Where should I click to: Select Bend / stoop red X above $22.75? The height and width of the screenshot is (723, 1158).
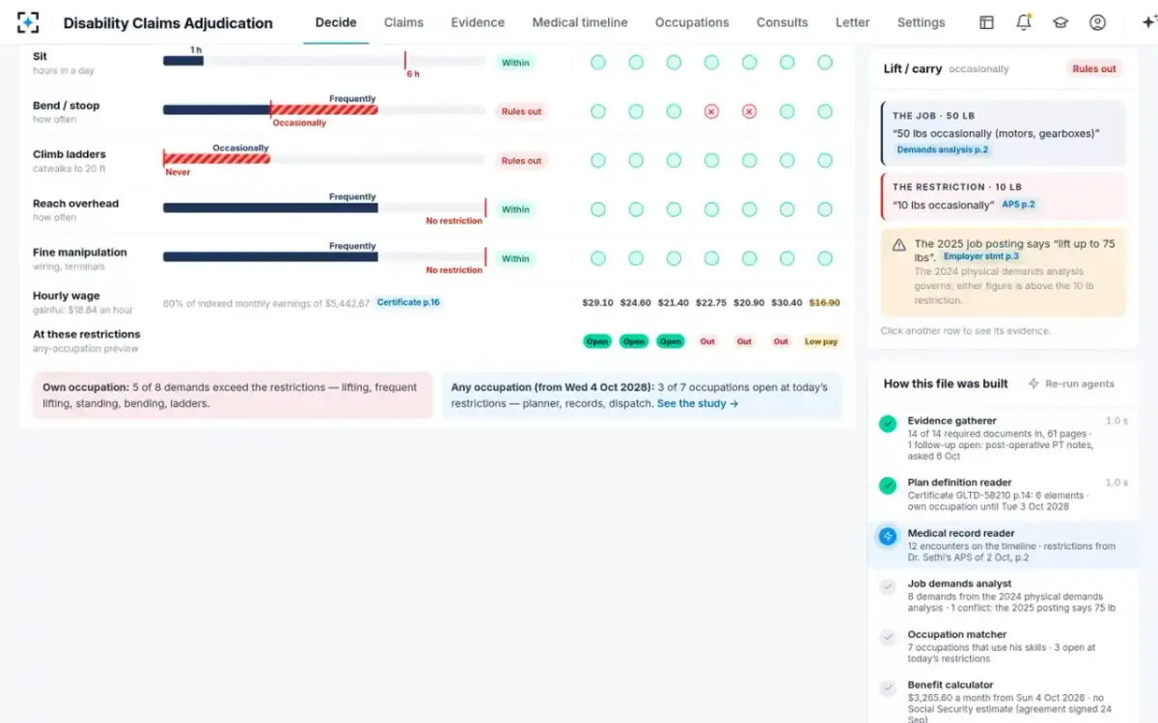tap(711, 112)
